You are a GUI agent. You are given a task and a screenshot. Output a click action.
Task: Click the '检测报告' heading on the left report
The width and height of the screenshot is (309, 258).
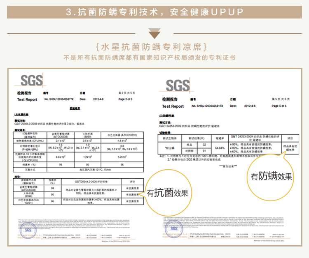coord(24,93)
